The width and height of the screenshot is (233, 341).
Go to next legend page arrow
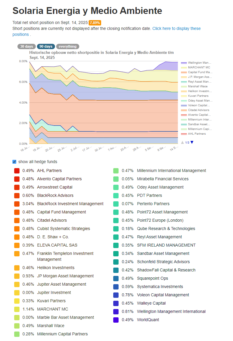coord(192,142)
